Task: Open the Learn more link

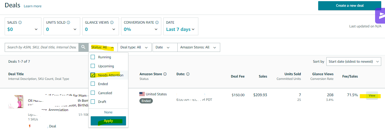Action: tap(33, 6)
